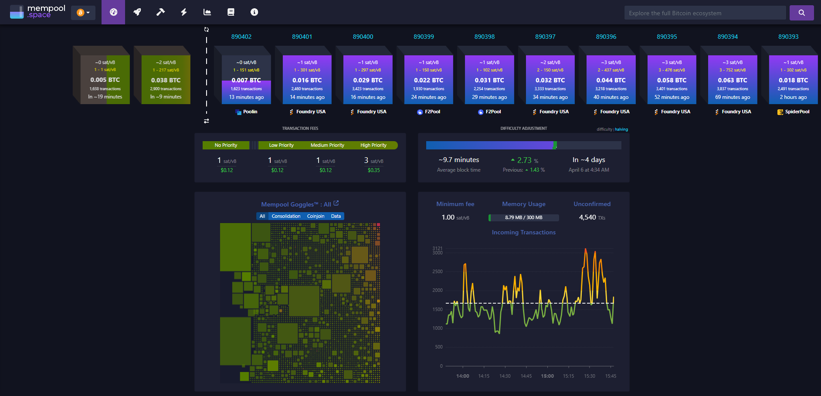Open block height 890402 link
The height and width of the screenshot is (396, 821).
click(x=241, y=37)
